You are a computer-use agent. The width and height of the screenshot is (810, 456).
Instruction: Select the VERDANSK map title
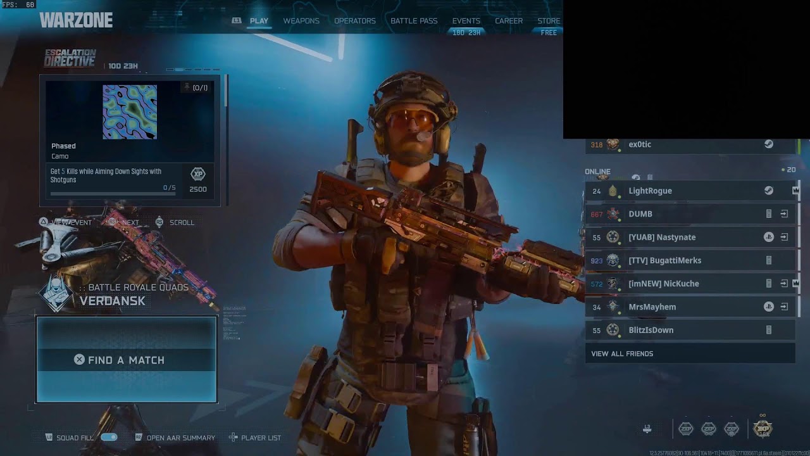pyautogui.click(x=113, y=301)
